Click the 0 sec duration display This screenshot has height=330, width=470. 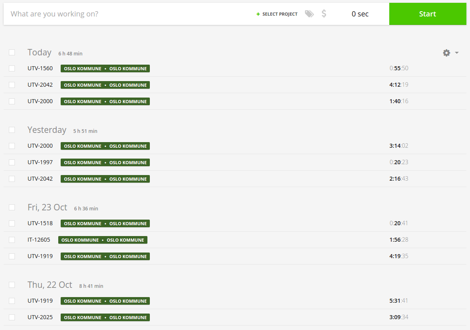(x=360, y=14)
